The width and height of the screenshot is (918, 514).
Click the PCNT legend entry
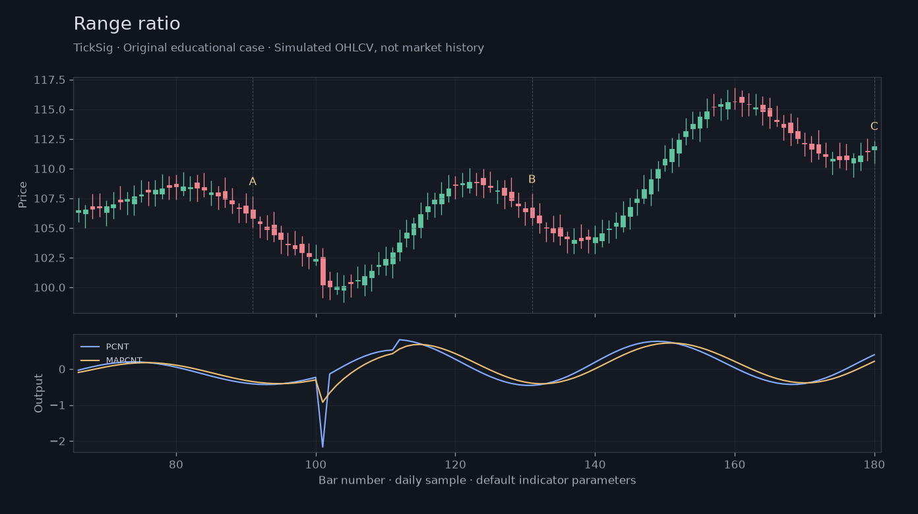point(105,347)
